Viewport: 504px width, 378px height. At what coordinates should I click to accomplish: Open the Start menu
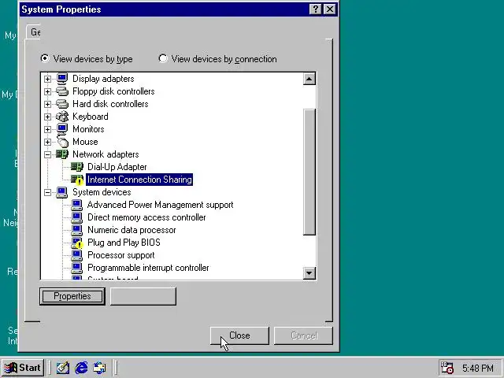pyautogui.click(x=23, y=368)
